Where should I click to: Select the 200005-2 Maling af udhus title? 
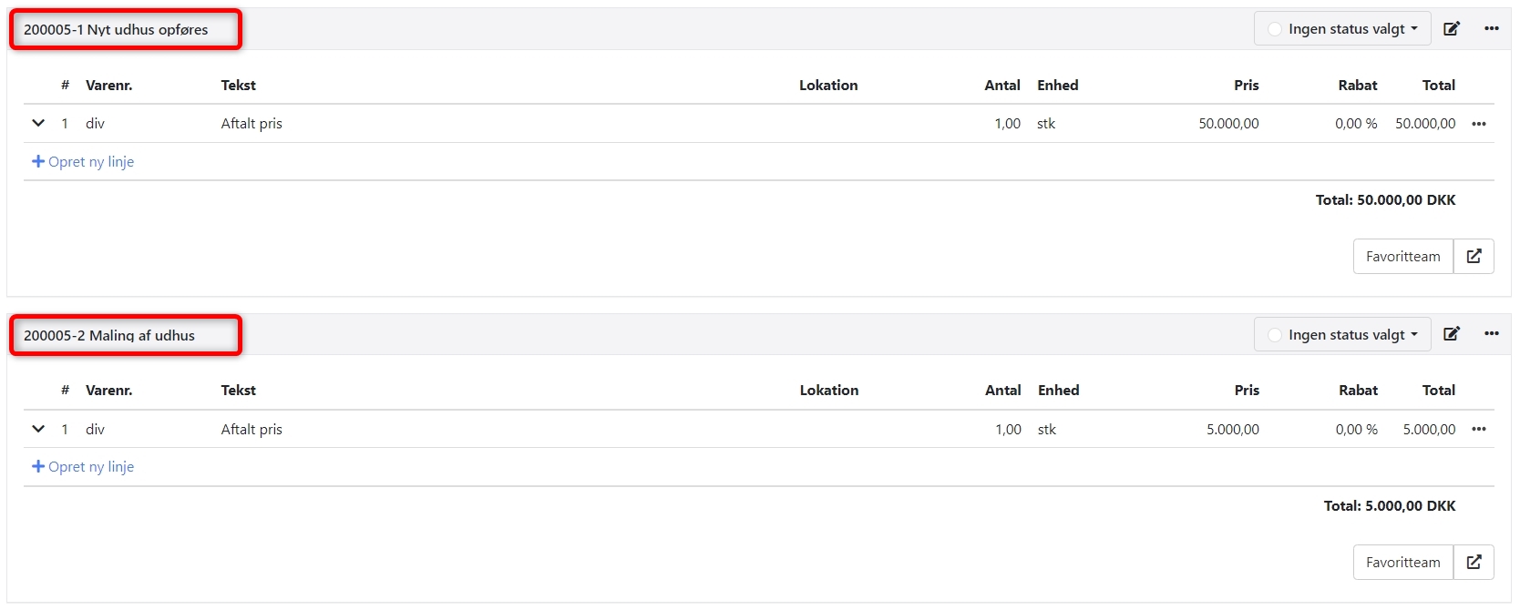109,336
